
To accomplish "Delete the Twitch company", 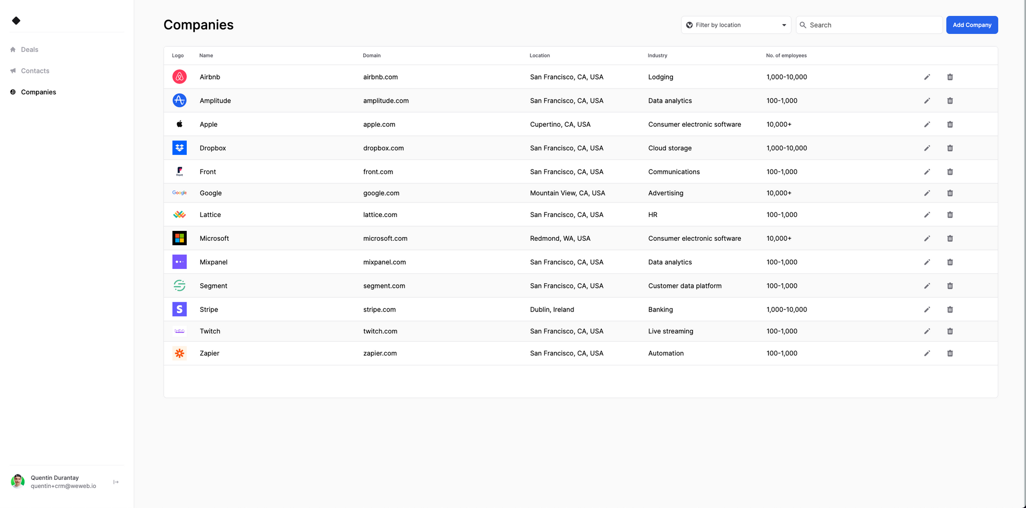I will point(950,331).
